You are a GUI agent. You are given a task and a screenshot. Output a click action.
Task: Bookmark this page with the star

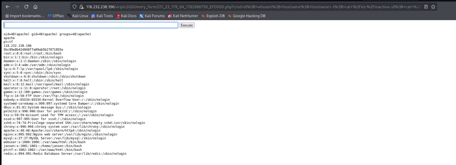[x=433, y=7]
